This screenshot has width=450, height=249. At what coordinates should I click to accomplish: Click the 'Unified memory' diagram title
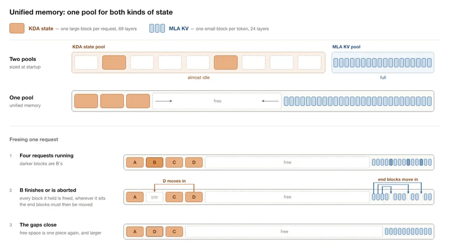click(91, 12)
